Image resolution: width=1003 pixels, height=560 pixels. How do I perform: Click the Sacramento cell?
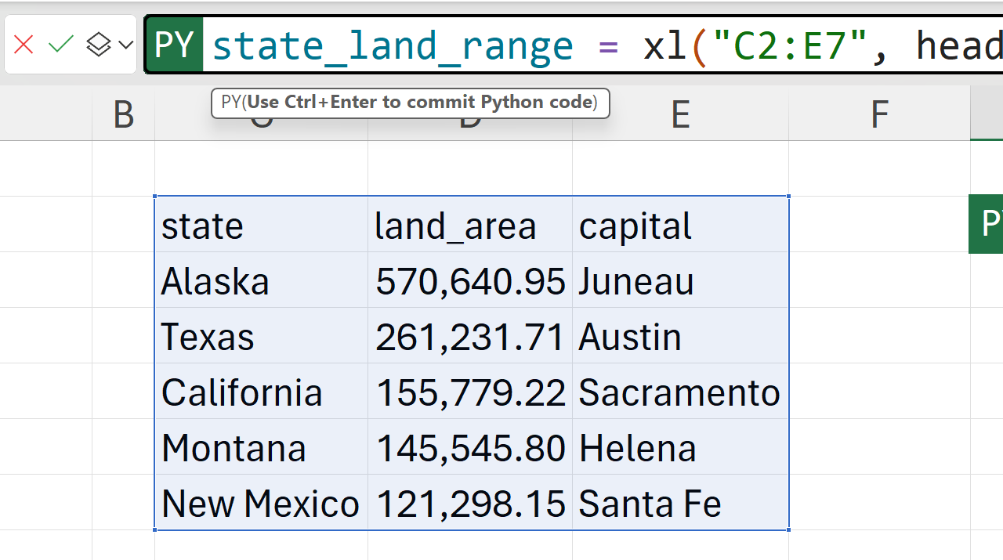point(680,392)
